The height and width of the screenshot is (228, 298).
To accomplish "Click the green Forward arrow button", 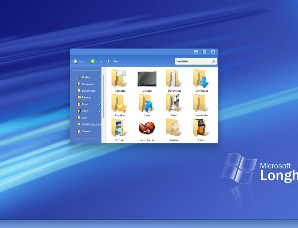I will click(x=92, y=61).
